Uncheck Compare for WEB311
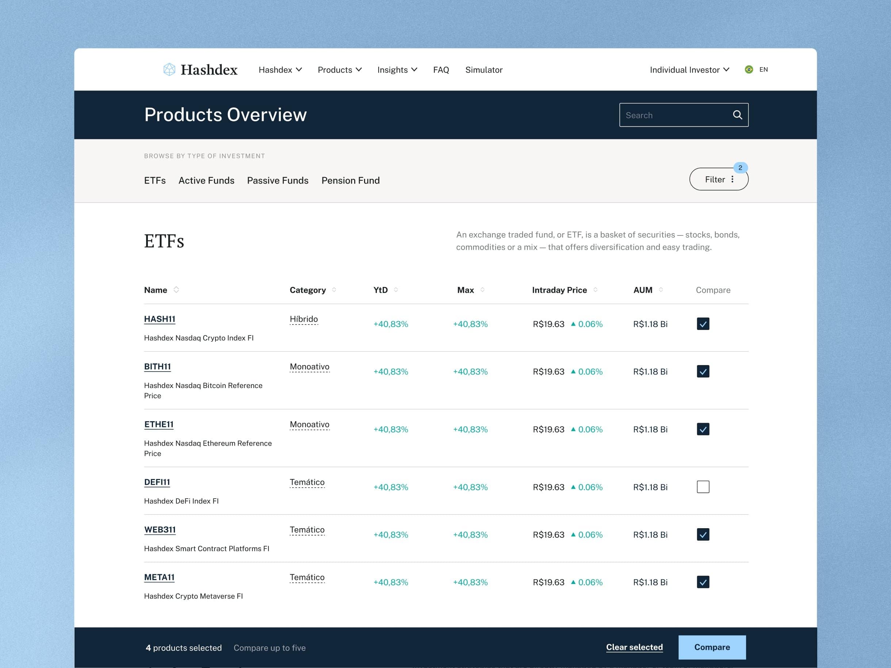Image resolution: width=891 pixels, height=668 pixels. (703, 534)
